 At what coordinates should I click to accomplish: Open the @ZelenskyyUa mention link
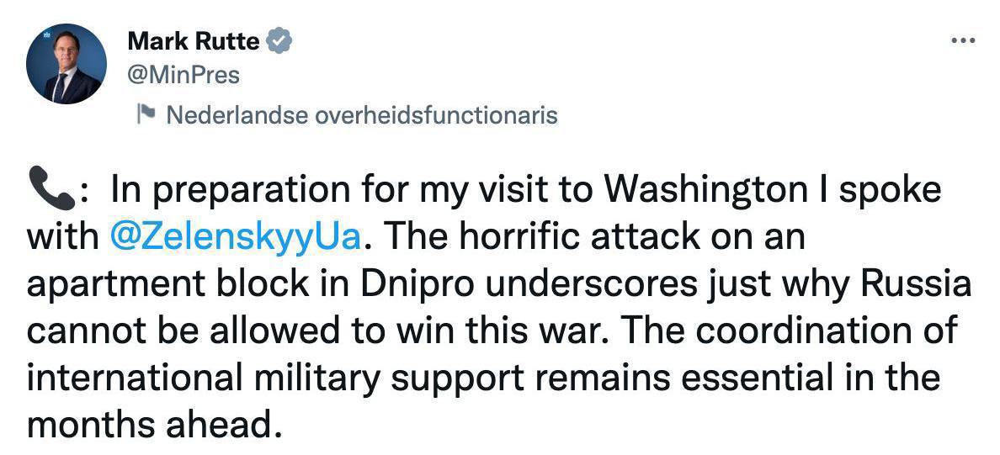[237, 237]
